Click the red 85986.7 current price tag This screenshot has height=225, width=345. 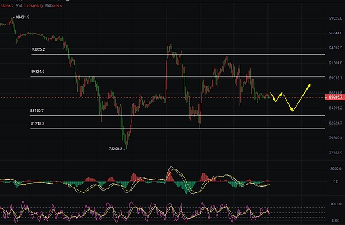(x=335, y=97)
